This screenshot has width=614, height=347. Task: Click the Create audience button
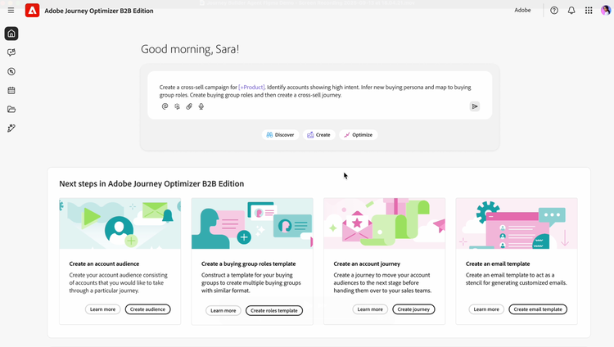coord(148,309)
